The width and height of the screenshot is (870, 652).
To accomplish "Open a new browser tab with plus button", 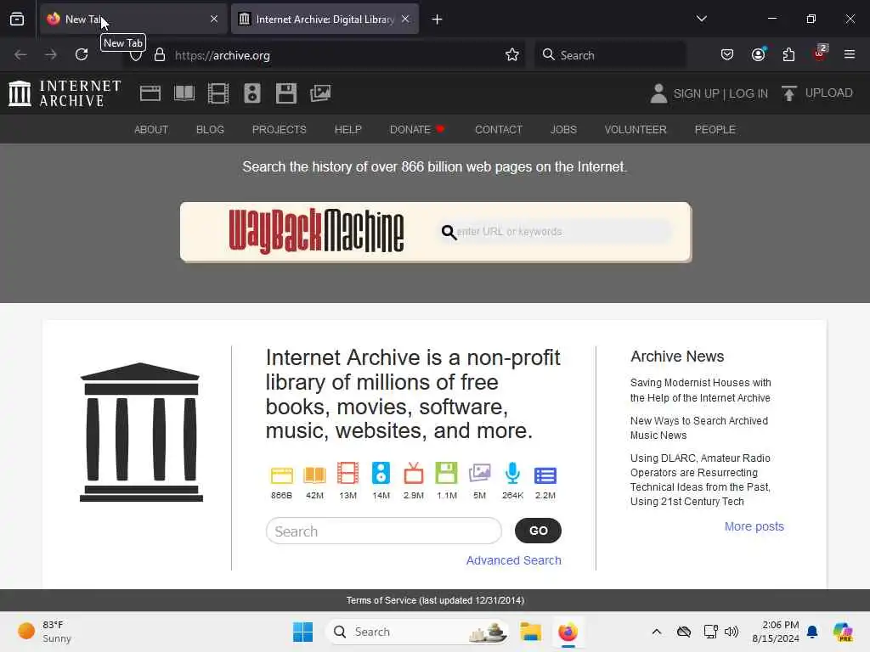I will point(438,20).
